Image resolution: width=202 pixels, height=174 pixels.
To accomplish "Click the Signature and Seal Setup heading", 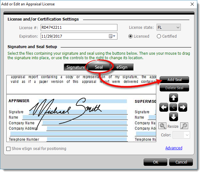I will (32, 47).
